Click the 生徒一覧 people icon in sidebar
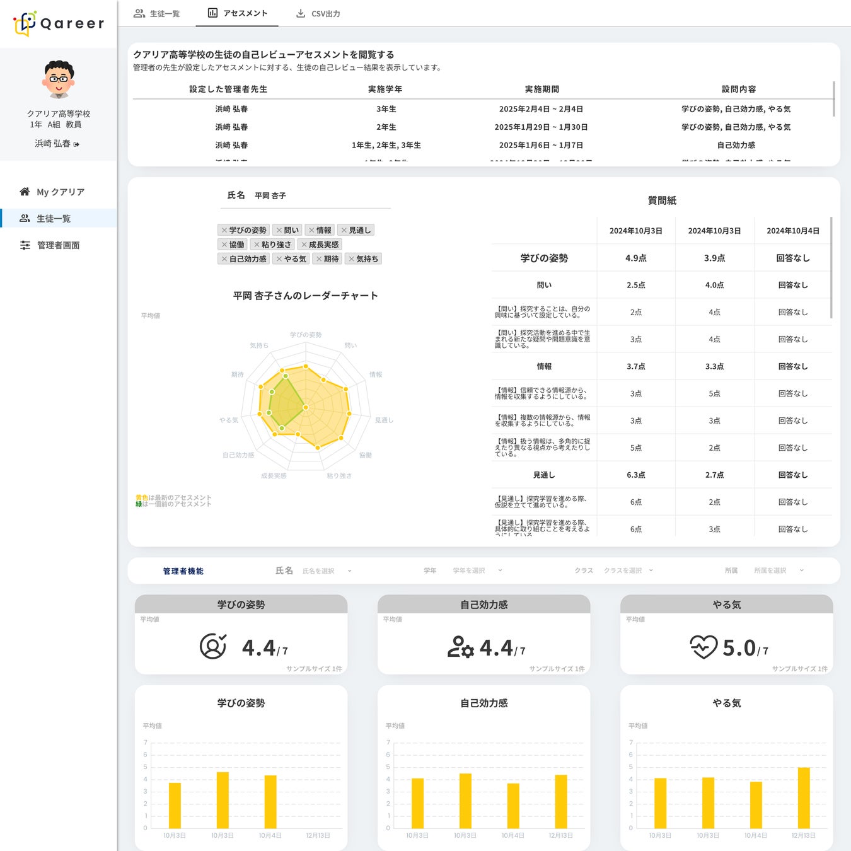The width and height of the screenshot is (851, 851). 25,218
